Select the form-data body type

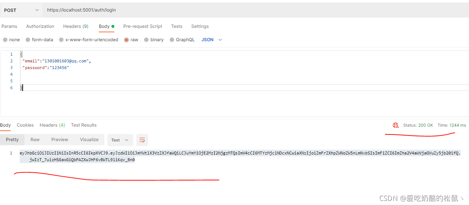coord(39,40)
